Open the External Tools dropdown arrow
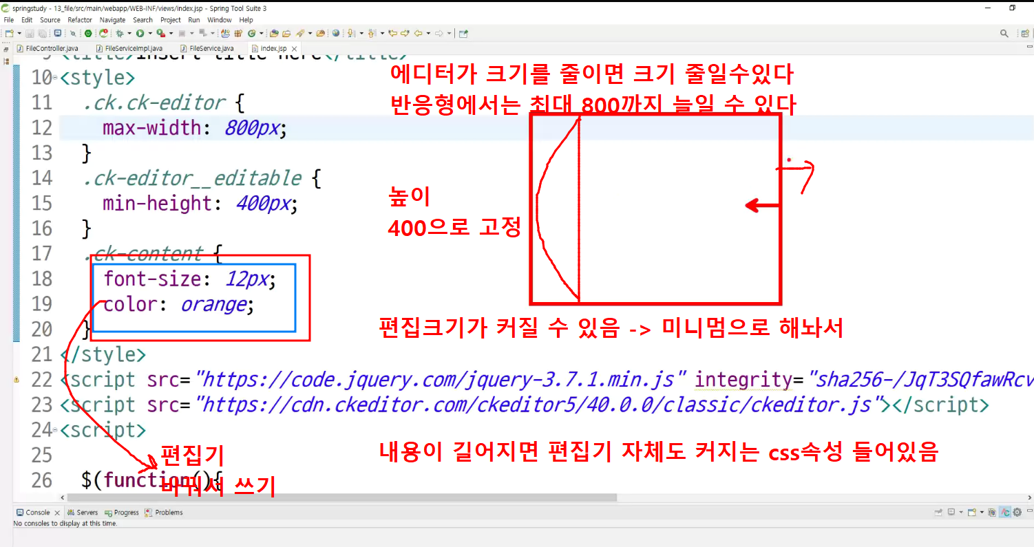Screen dimensions: 1034x547 click(171, 33)
